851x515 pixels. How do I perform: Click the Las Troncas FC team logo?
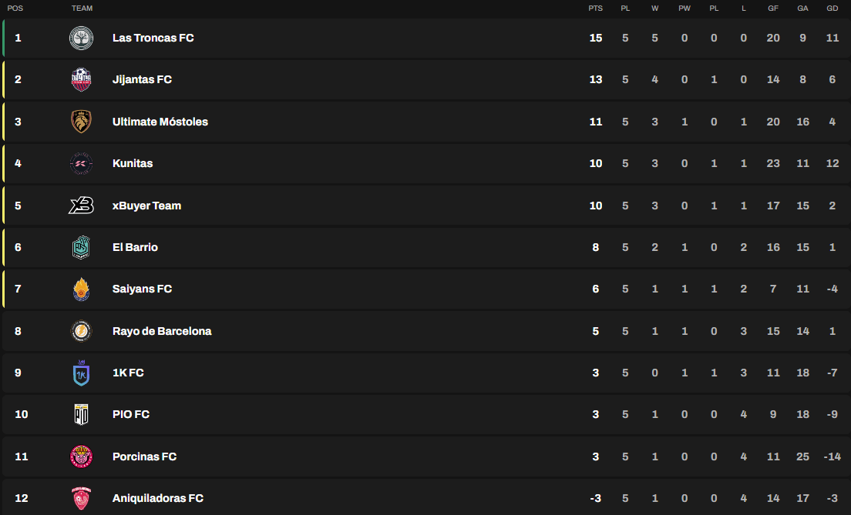pyautogui.click(x=82, y=38)
